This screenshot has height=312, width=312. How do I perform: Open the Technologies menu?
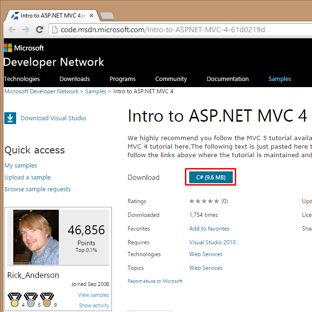[22, 79]
